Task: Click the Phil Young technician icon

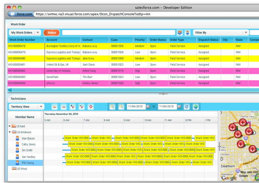Action: tap(17, 163)
